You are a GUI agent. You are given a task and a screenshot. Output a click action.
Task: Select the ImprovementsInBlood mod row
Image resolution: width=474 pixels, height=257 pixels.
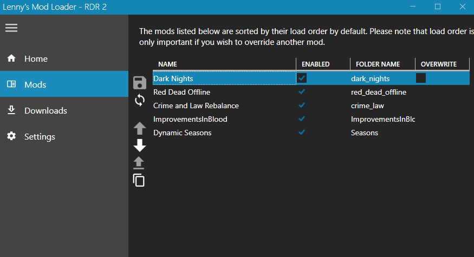[x=190, y=119]
